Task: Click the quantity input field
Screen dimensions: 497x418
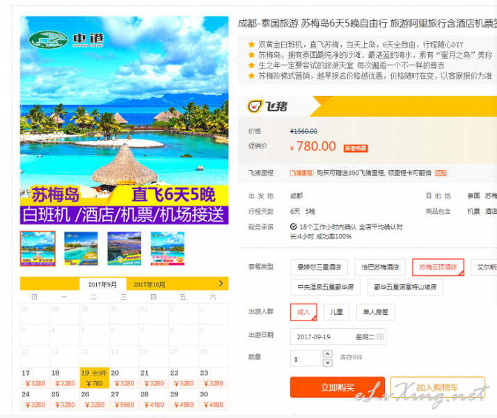Action: (306, 358)
